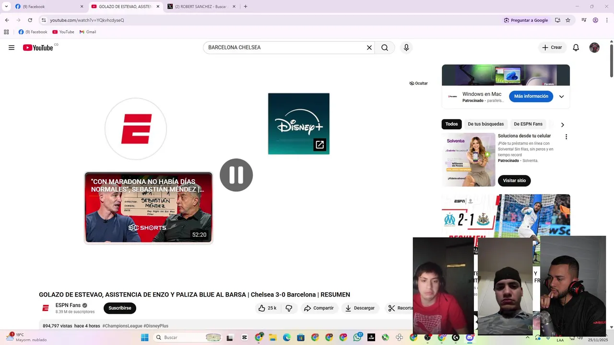
Task: Close the YouTube video tab
Action: tap(158, 7)
